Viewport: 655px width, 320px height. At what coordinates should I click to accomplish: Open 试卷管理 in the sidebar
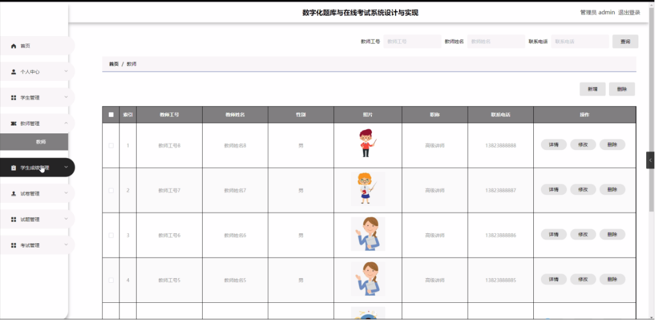point(37,194)
